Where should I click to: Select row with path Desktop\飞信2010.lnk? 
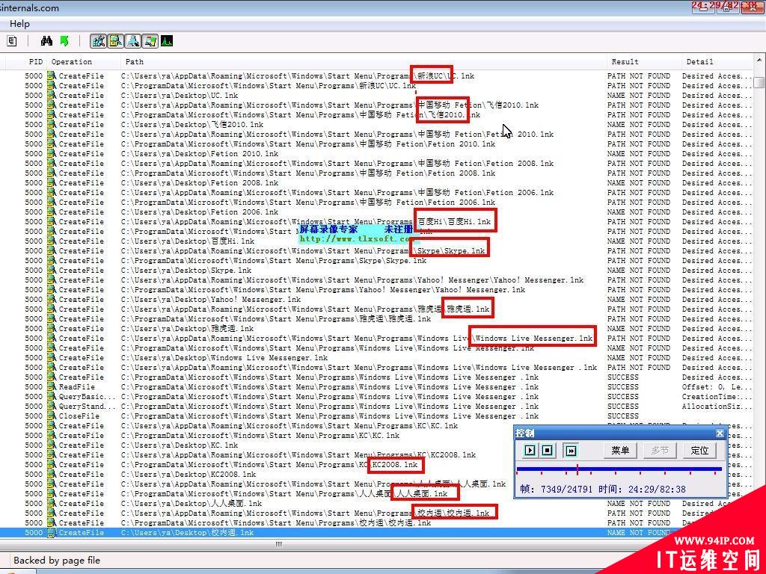[x=376, y=125]
